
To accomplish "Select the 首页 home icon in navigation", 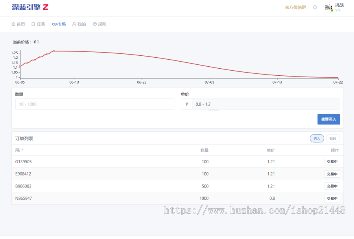I will [x=13, y=24].
